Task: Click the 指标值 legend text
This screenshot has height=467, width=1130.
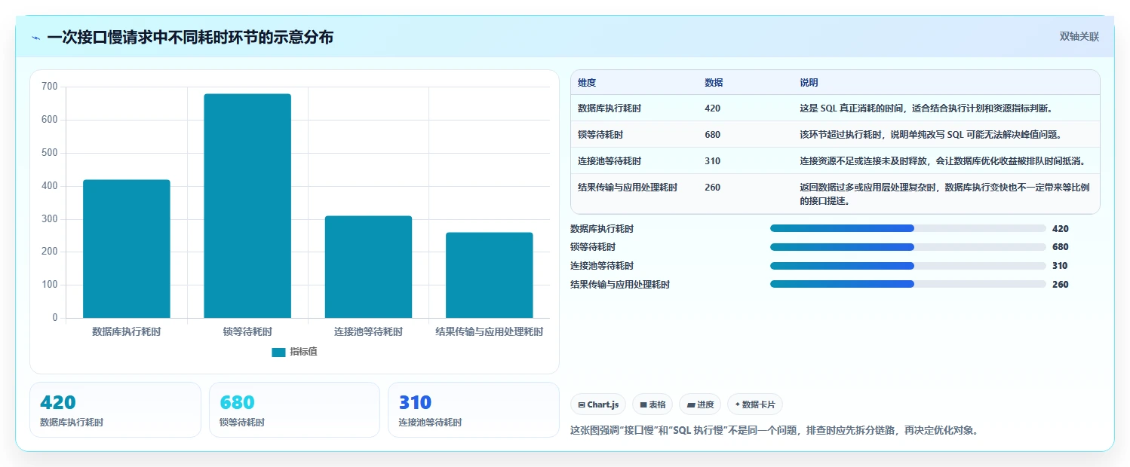Action: [x=304, y=352]
